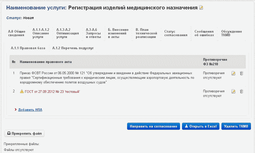This screenshot has height=153, width=255.
Task: Open Сообщения об ошибках tab
Action: point(204,33)
